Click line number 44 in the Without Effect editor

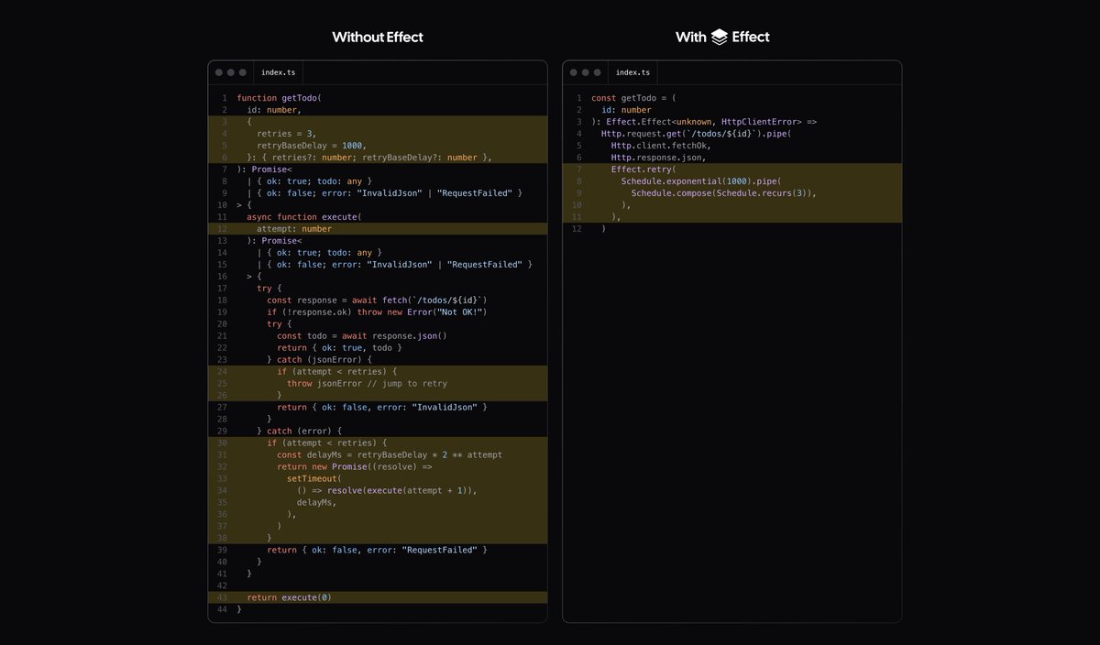tap(222, 610)
